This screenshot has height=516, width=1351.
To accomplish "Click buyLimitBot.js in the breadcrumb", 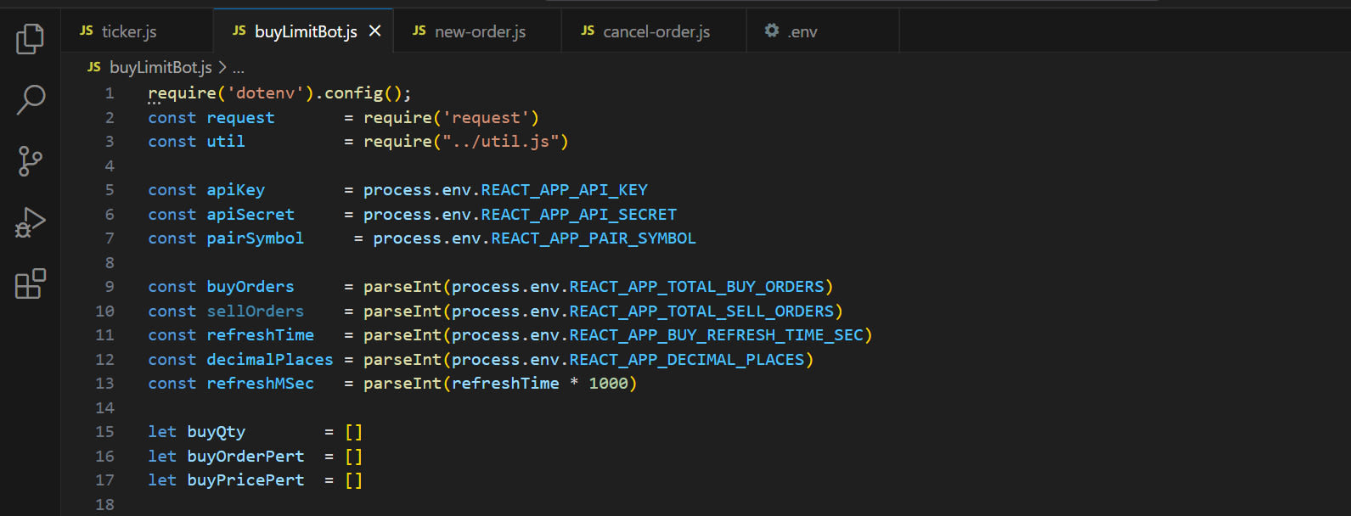I will pos(160,67).
